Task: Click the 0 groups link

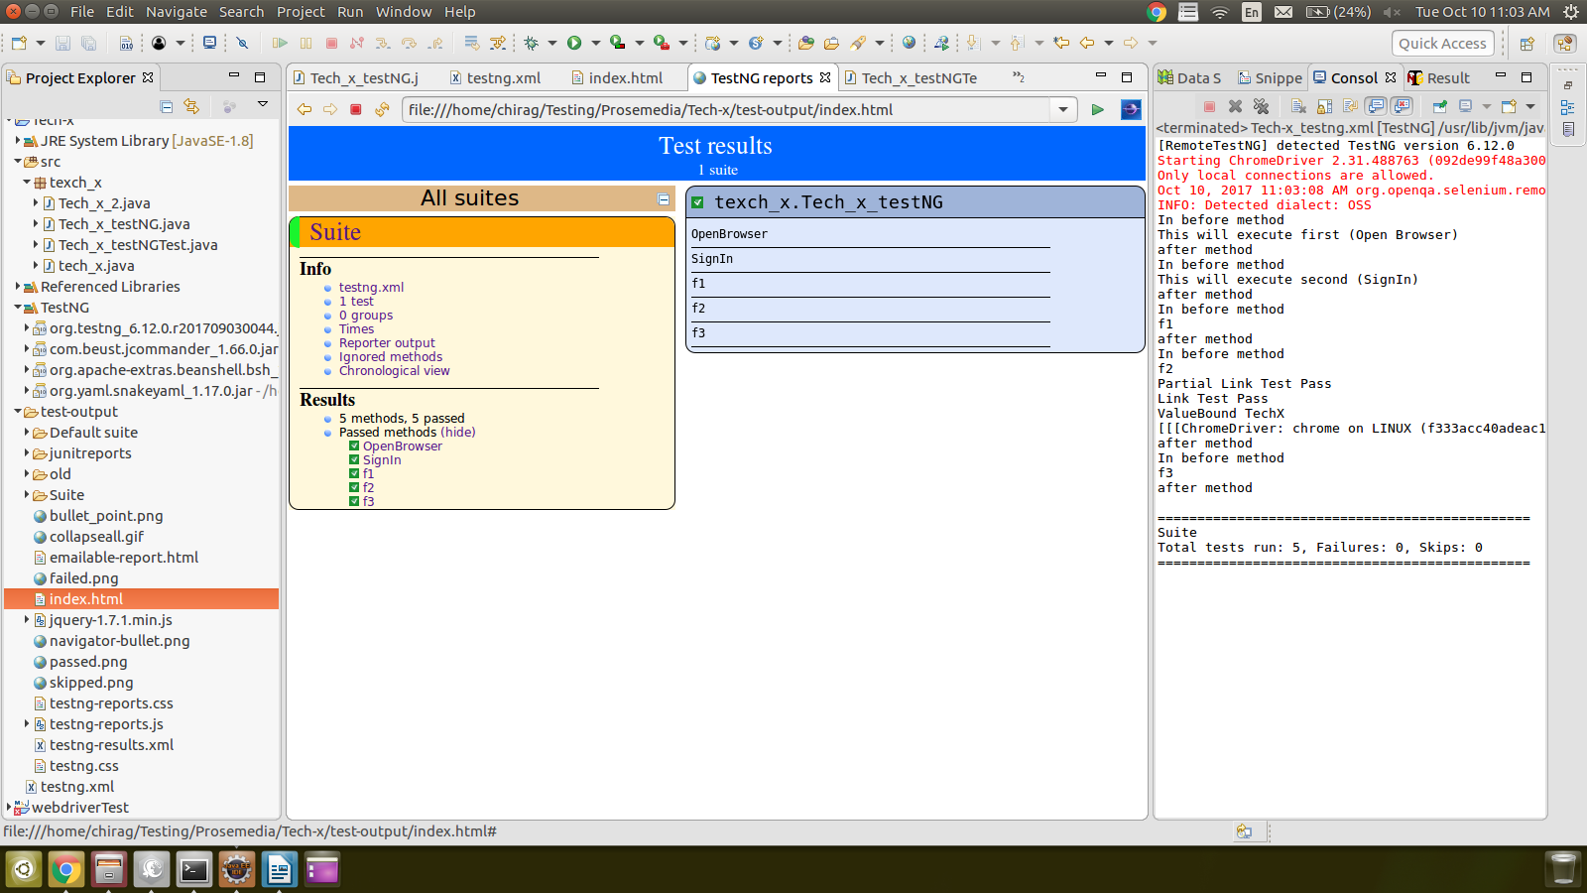Action: (x=366, y=316)
